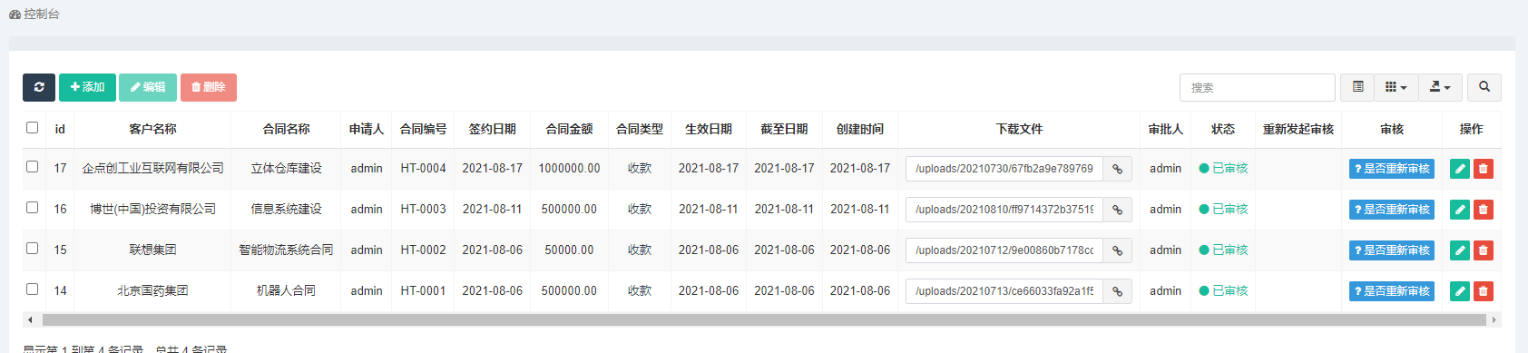Tick the checkbox for row id 17

(33, 167)
